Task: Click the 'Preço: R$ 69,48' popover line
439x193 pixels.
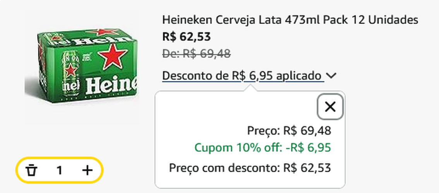Action: (x=289, y=131)
